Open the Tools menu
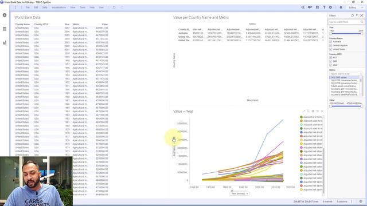367x206 pixels. 83,7
